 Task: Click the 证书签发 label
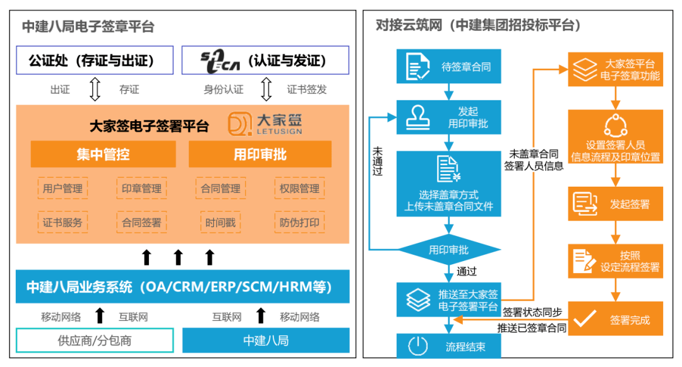[x=307, y=90]
